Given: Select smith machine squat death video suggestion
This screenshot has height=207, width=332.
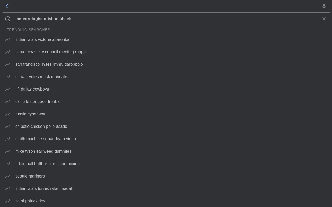Looking at the screenshot, I should (x=166, y=139).
